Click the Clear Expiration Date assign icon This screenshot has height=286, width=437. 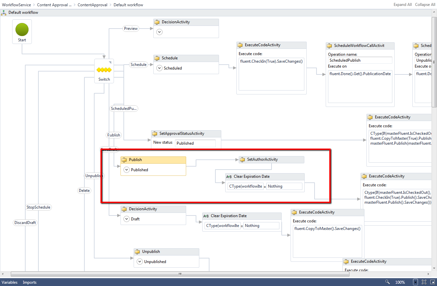pos(229,177)
